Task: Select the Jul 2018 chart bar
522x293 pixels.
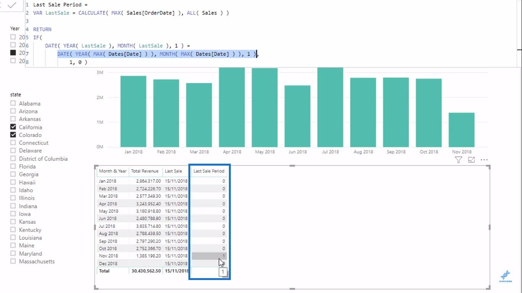Action: (x=330, y=107)
